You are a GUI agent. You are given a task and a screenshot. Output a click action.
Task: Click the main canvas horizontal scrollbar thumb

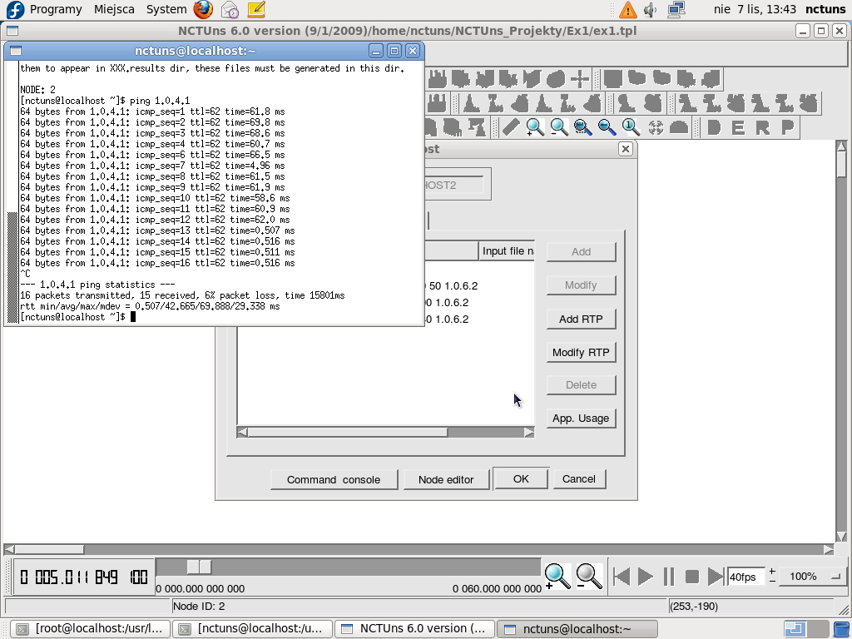click(x=49, y=549)
